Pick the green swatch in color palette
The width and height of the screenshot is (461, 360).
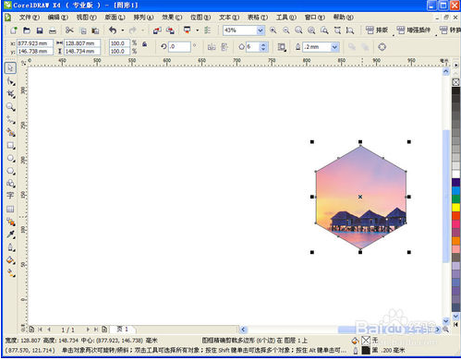click(x=455, y=199)
